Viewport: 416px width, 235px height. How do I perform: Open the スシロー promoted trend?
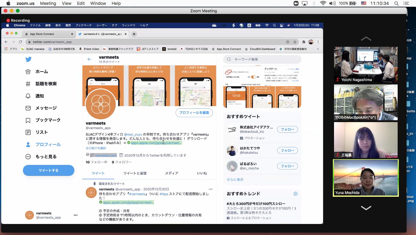[262, 211]
